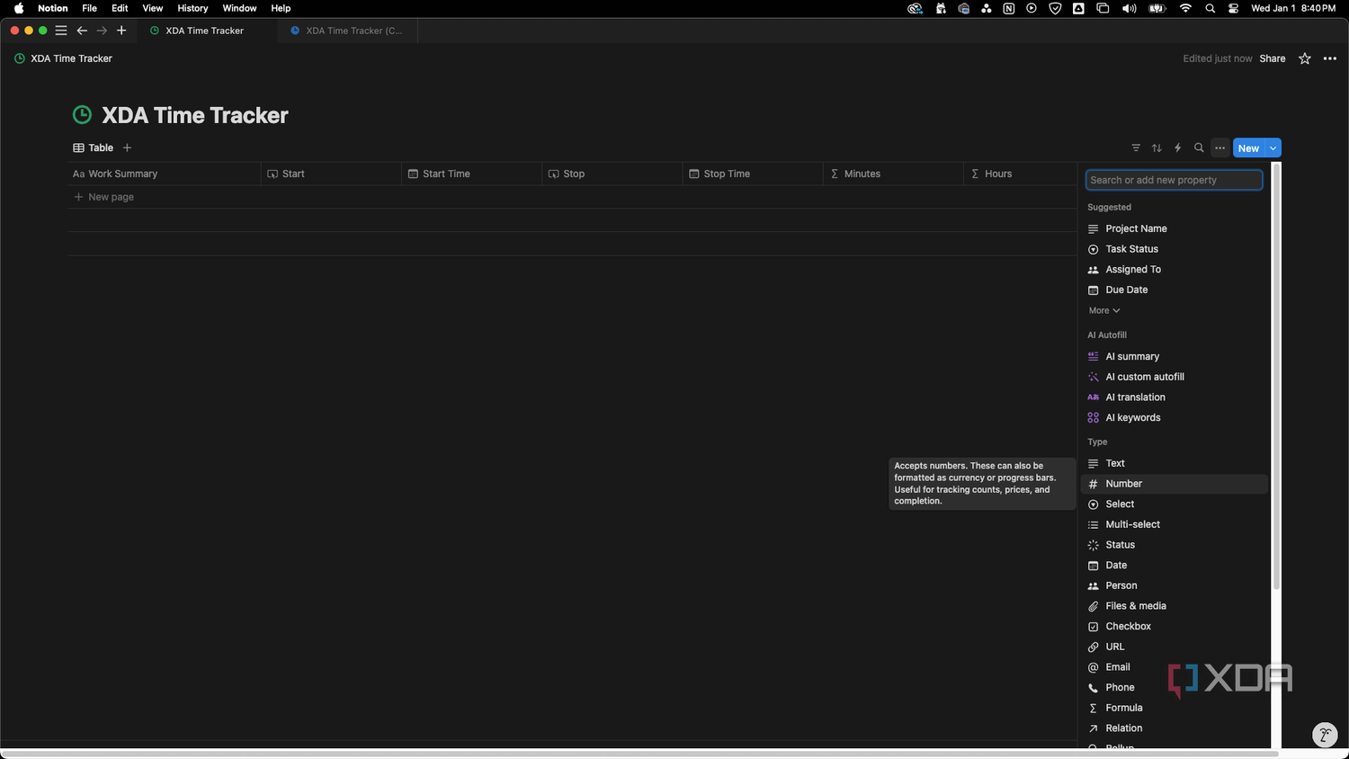Click the Share button
The height and width of the screenshot is (759, 1349).
[1273, 58]
